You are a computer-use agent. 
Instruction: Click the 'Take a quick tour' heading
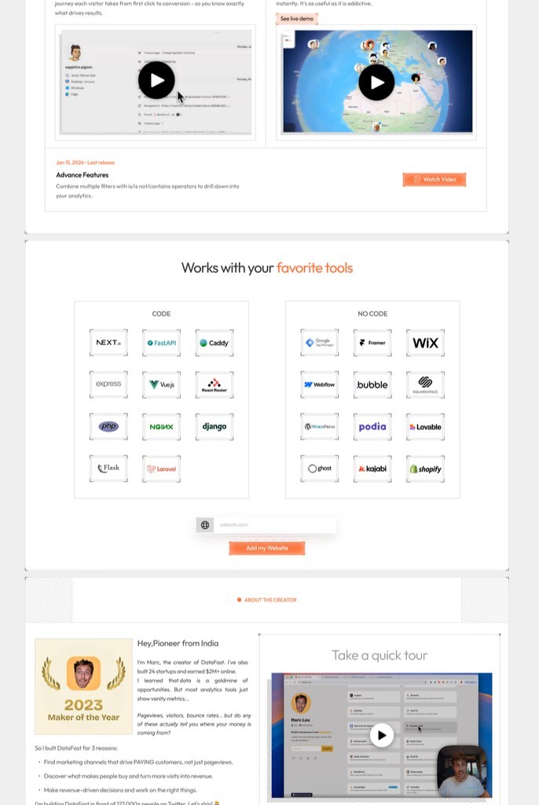379,655
